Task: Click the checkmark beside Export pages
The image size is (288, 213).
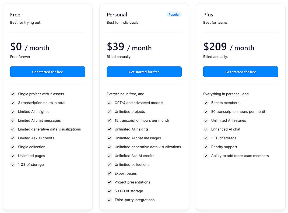Action: click(110, 173)
